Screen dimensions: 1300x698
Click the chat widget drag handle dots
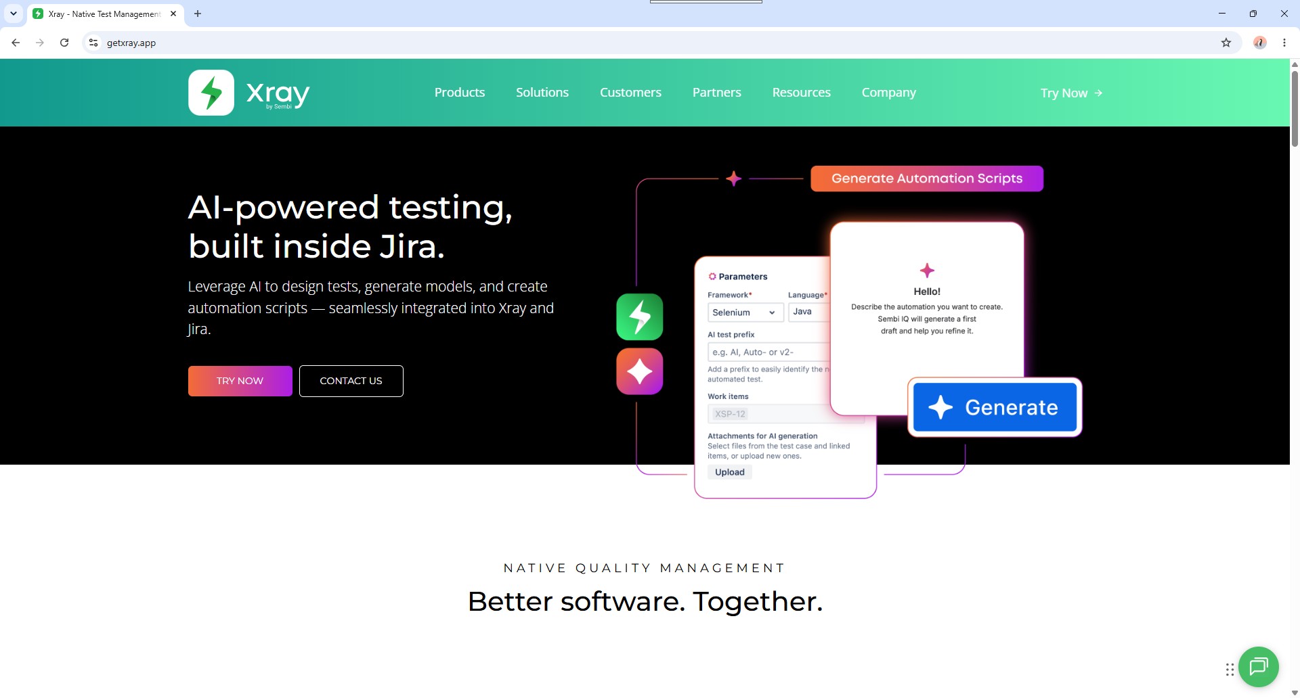(x=1230, y=670)
